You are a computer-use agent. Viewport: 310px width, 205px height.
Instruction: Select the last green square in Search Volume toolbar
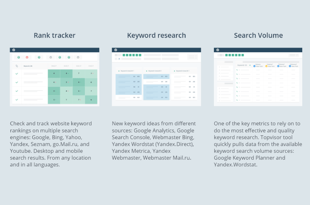243,55
